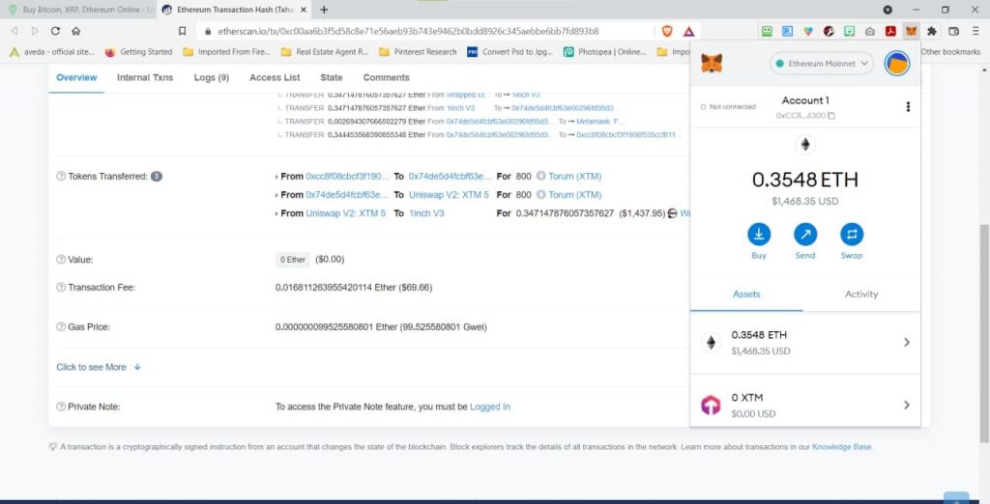Image resolution: width=990 pixels, height=504 pixels.
Task: Reload the page with refresh button
Action: coord(55,30)
